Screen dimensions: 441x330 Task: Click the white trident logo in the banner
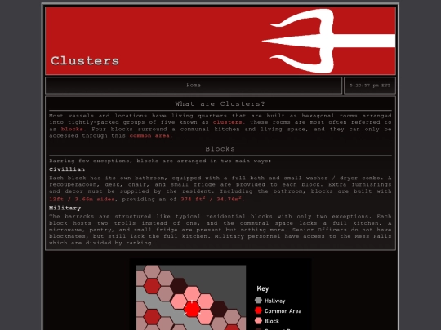(x=328, y=41)
